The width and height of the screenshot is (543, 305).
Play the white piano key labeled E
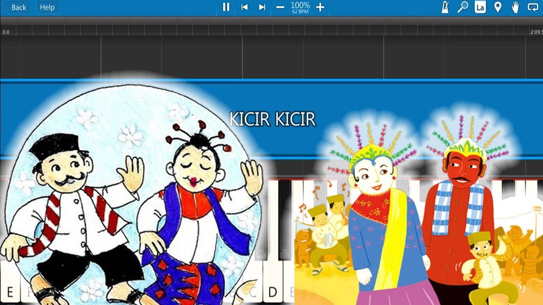tap(10, 282)
